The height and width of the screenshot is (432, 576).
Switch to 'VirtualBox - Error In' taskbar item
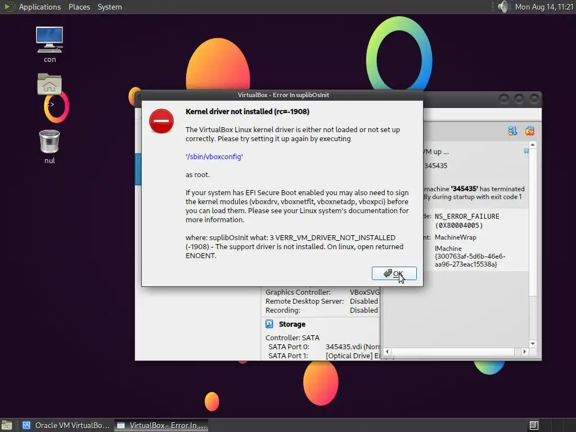[161, 425]
